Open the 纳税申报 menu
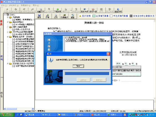The image size is (156, 117). 14,5
